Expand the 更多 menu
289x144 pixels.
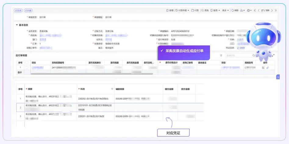point(225,10)
